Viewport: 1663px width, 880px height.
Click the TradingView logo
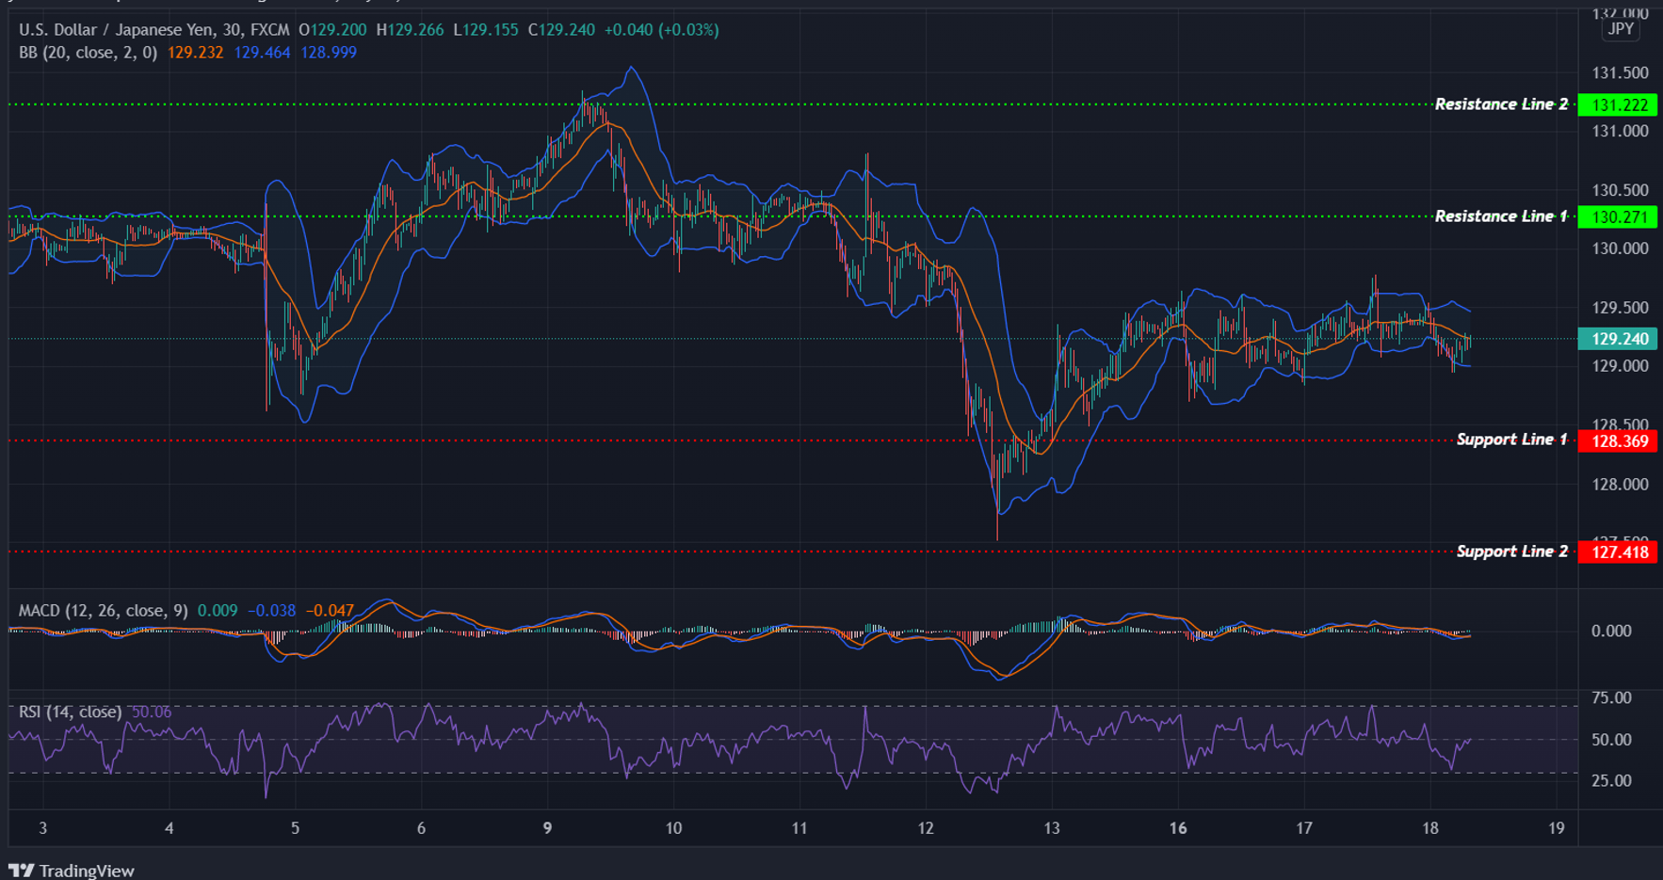(71, 871)
